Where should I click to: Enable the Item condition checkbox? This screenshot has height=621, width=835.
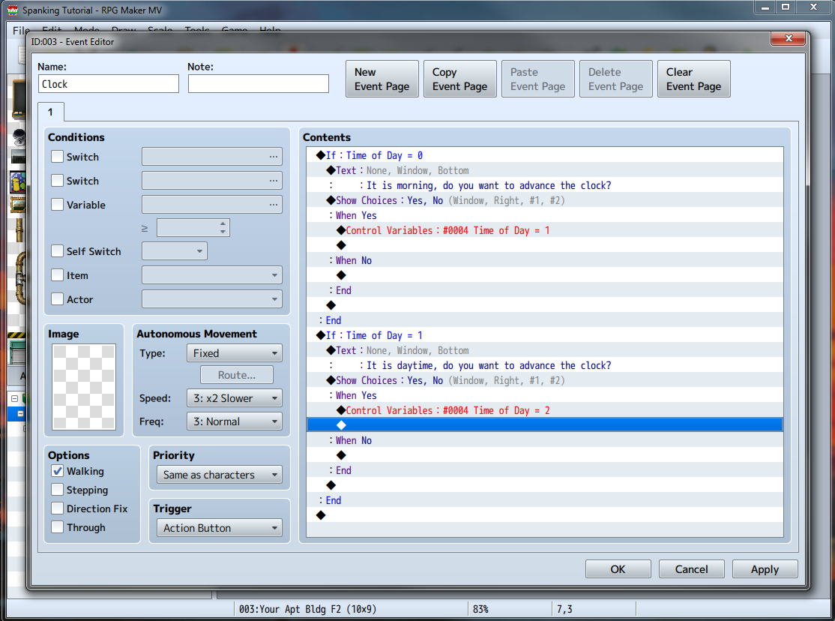[57, 275]
